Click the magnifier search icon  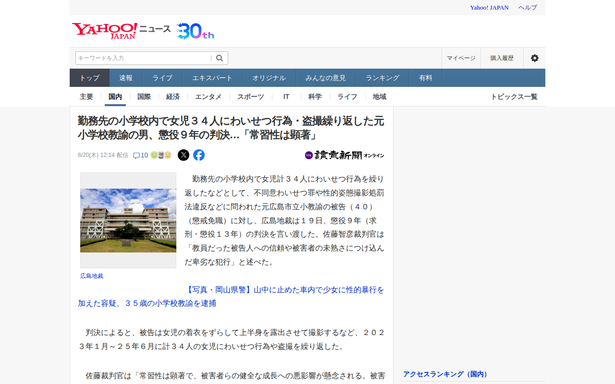pos(220,58)
